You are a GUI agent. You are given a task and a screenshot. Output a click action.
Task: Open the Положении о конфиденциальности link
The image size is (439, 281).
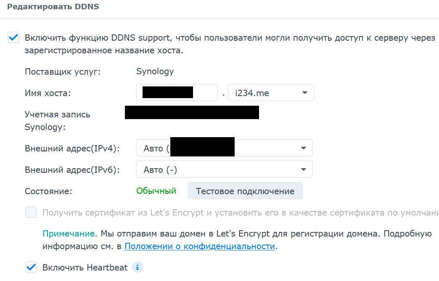coord(200,246)
